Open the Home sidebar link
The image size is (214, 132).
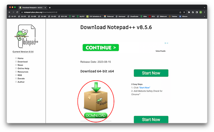point(20,58)
